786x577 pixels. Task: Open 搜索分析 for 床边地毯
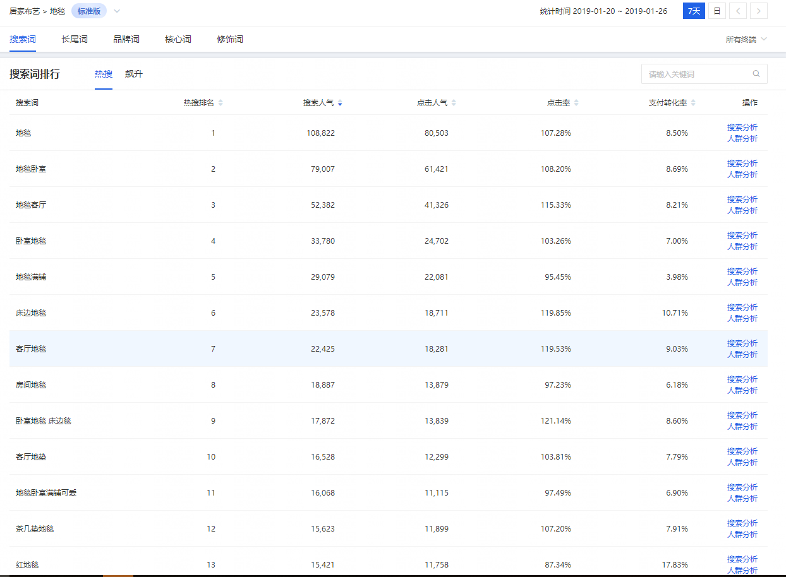[742, 307]
